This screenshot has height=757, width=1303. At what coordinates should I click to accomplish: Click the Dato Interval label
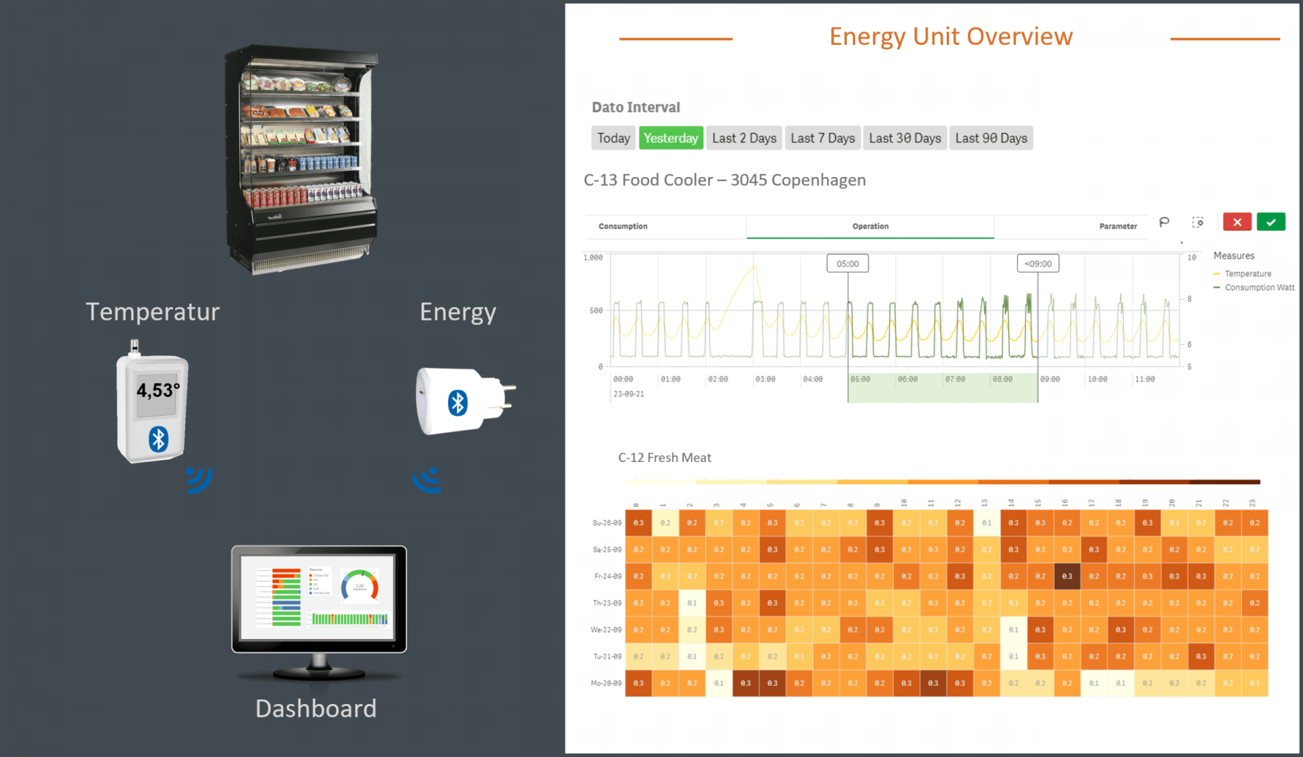click(635, 107)
